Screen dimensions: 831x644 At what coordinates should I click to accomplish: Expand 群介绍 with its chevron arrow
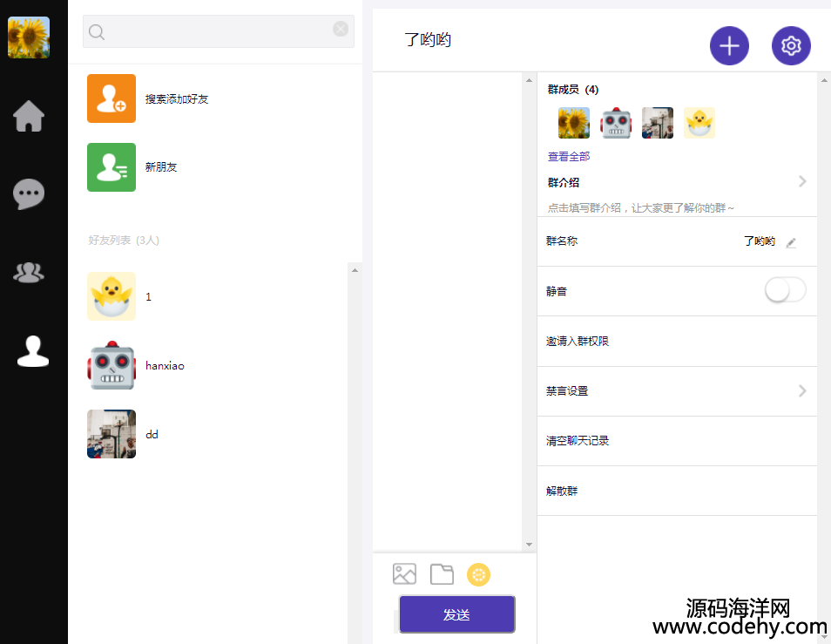[x=802, y=182]
